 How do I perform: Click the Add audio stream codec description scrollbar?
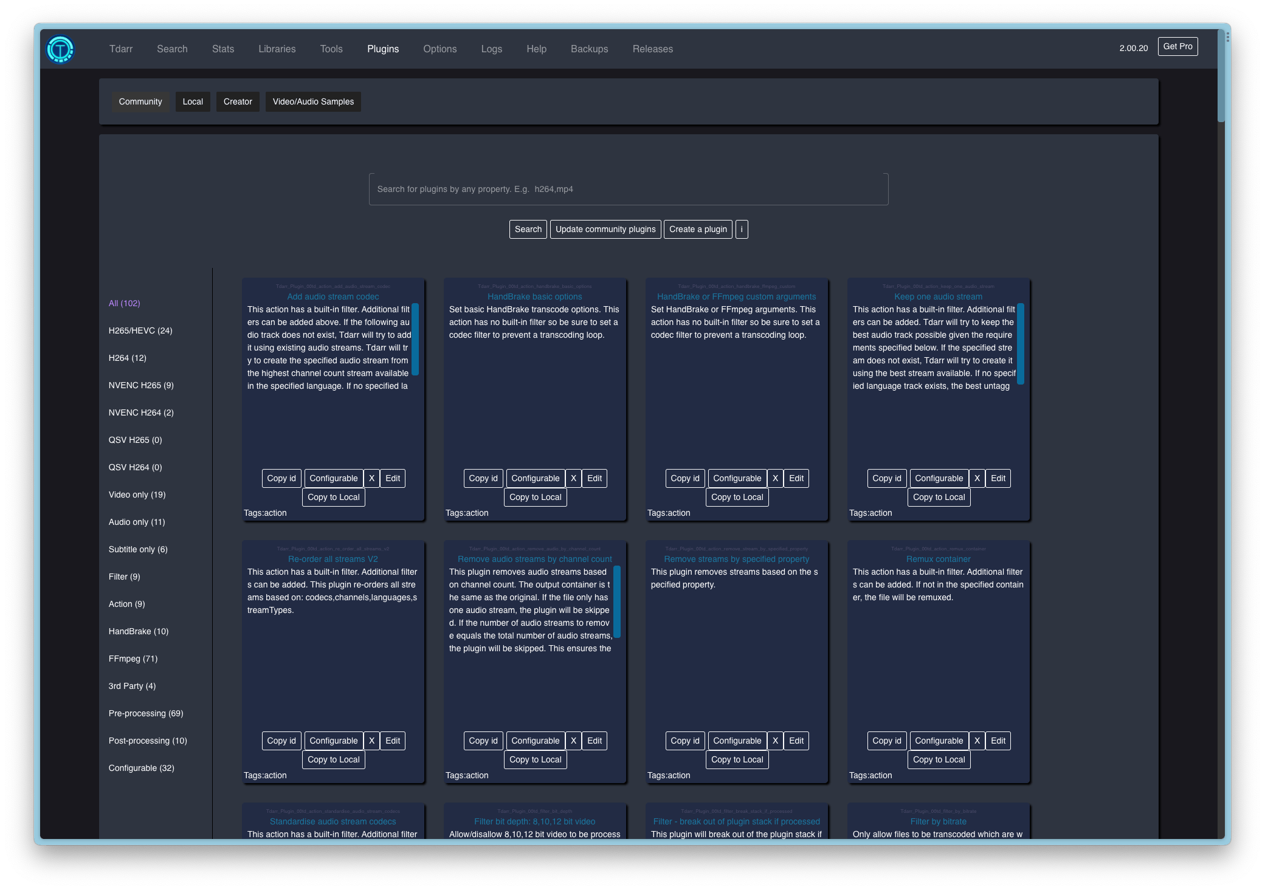415,339
